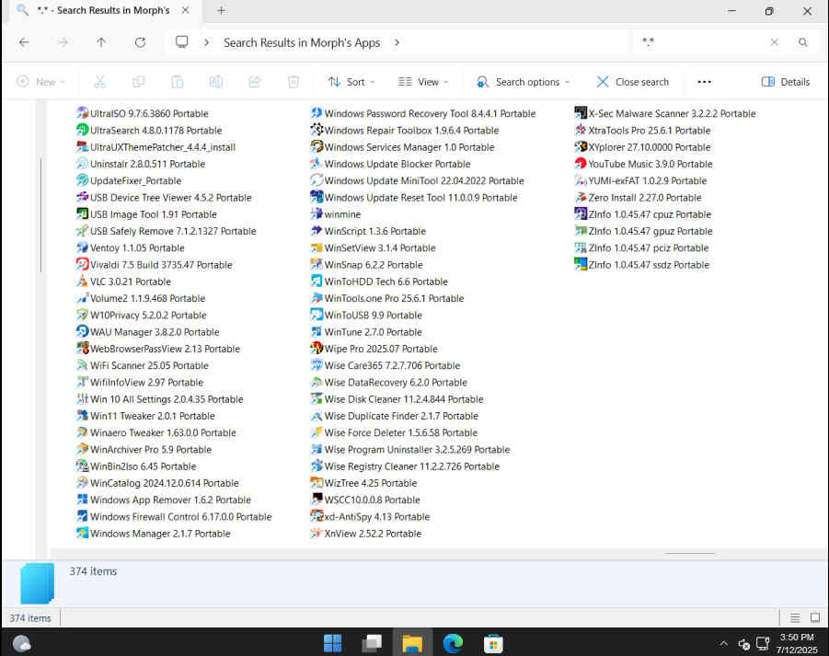The height and width of the screenshot is (656, 829).
Task: Open the Sort dropdown
Action: pos(351,82)
